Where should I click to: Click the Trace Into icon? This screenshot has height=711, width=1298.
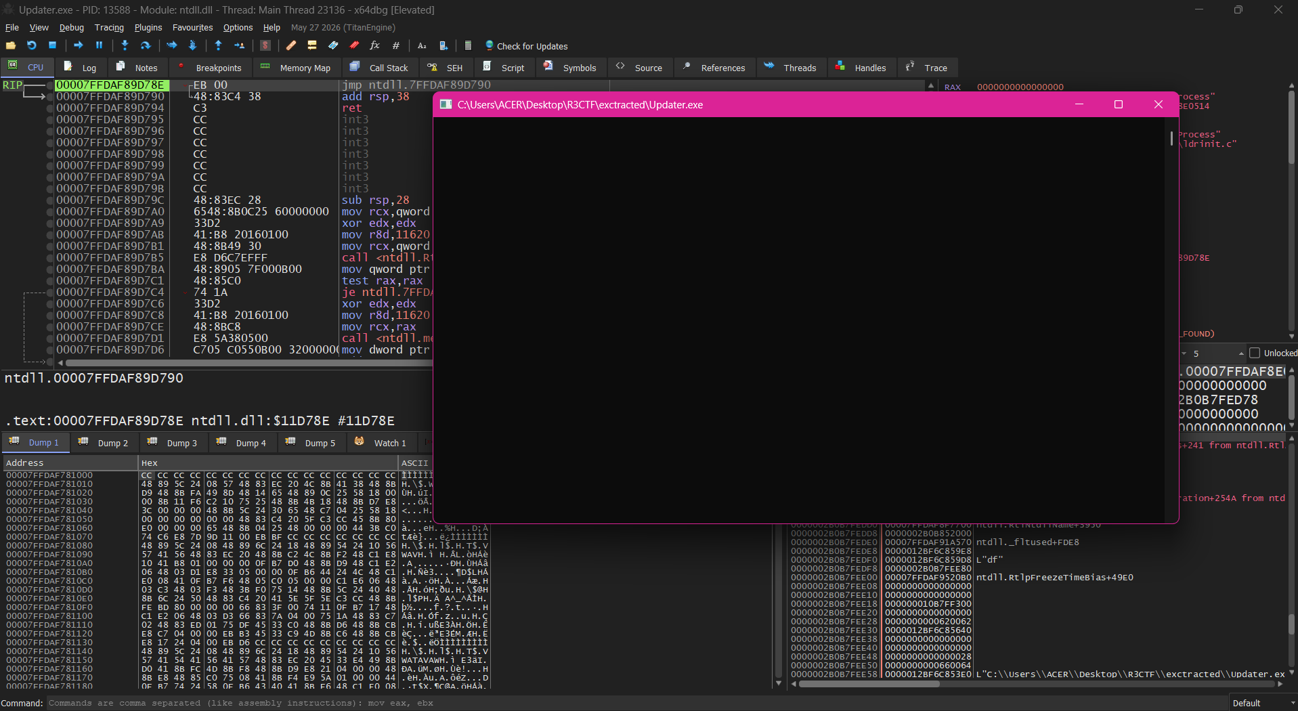coord(171,45)
